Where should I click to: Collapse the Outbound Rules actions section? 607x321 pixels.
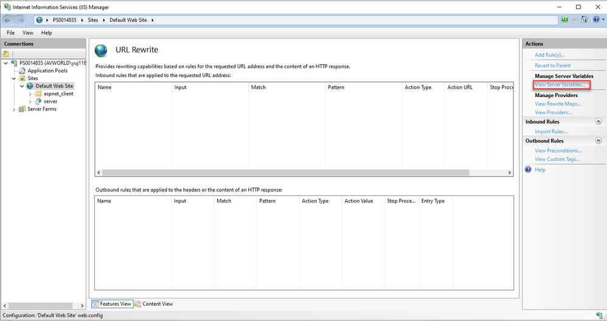(x=598, y=141)
